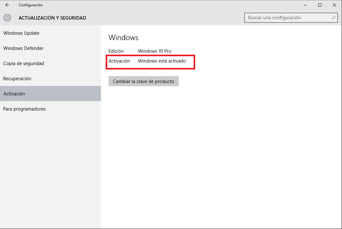Open Windows Update section

click(50, 33)
